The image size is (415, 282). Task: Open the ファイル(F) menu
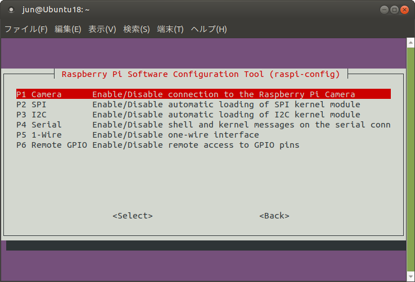pyautogui.click(x=26, y=29)
